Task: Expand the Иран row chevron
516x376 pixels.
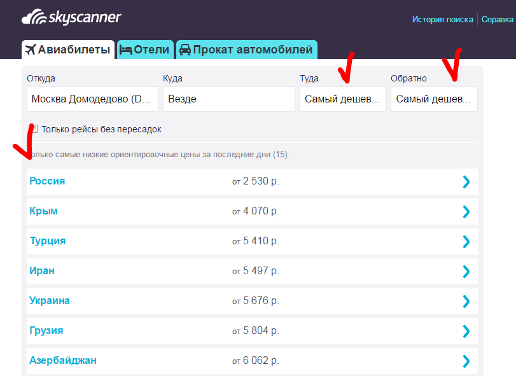Action: coord(466,272)
